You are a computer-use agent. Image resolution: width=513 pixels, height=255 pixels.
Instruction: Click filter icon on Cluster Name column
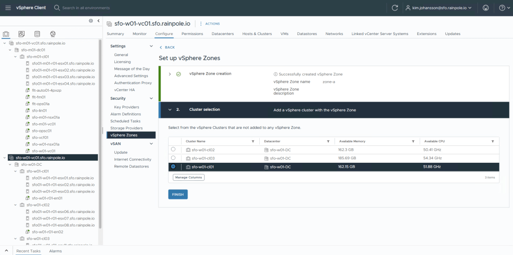click(253, 141)
